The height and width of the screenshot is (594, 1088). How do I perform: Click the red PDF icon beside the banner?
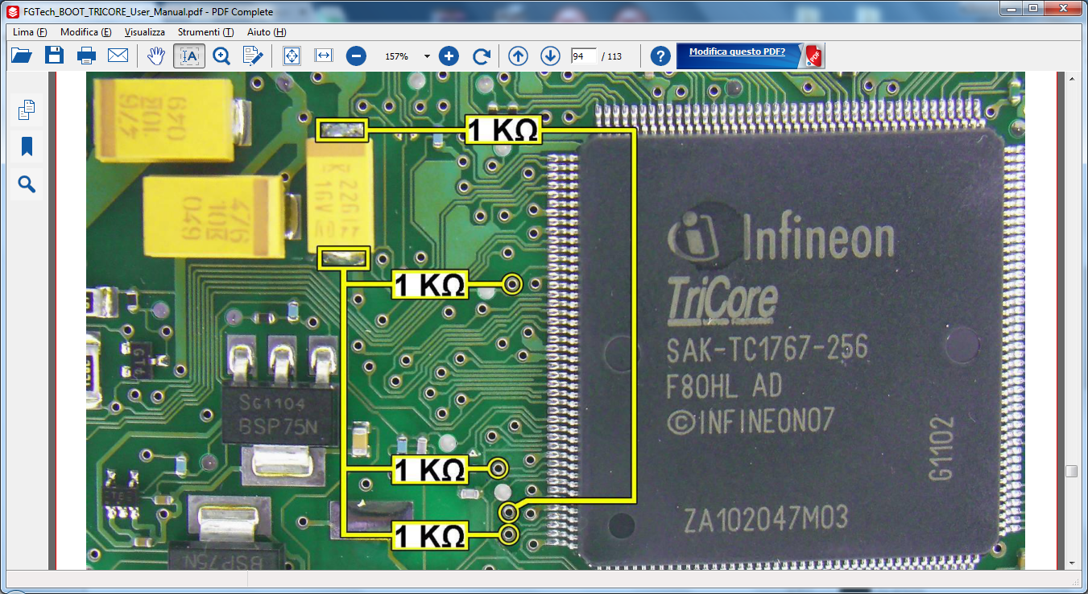tap(813, 56)
